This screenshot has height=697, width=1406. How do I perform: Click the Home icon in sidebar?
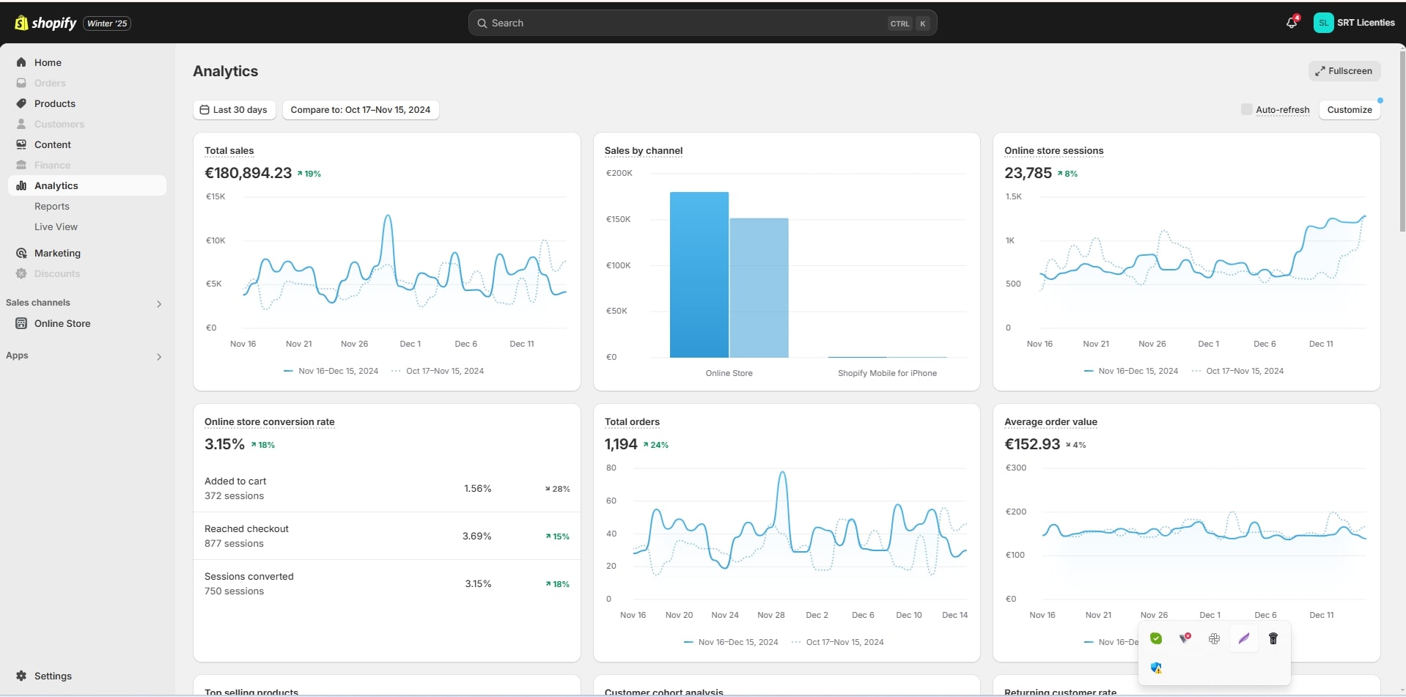tap(21, 62)
